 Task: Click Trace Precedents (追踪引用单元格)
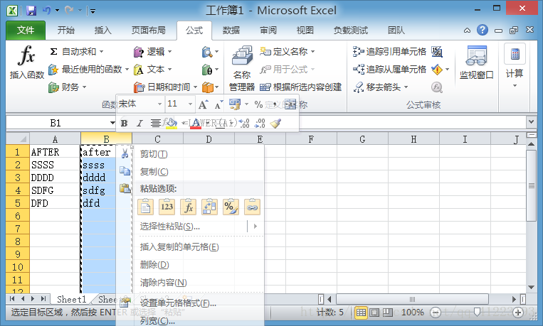pyautogui.click(x=389, y=52)
